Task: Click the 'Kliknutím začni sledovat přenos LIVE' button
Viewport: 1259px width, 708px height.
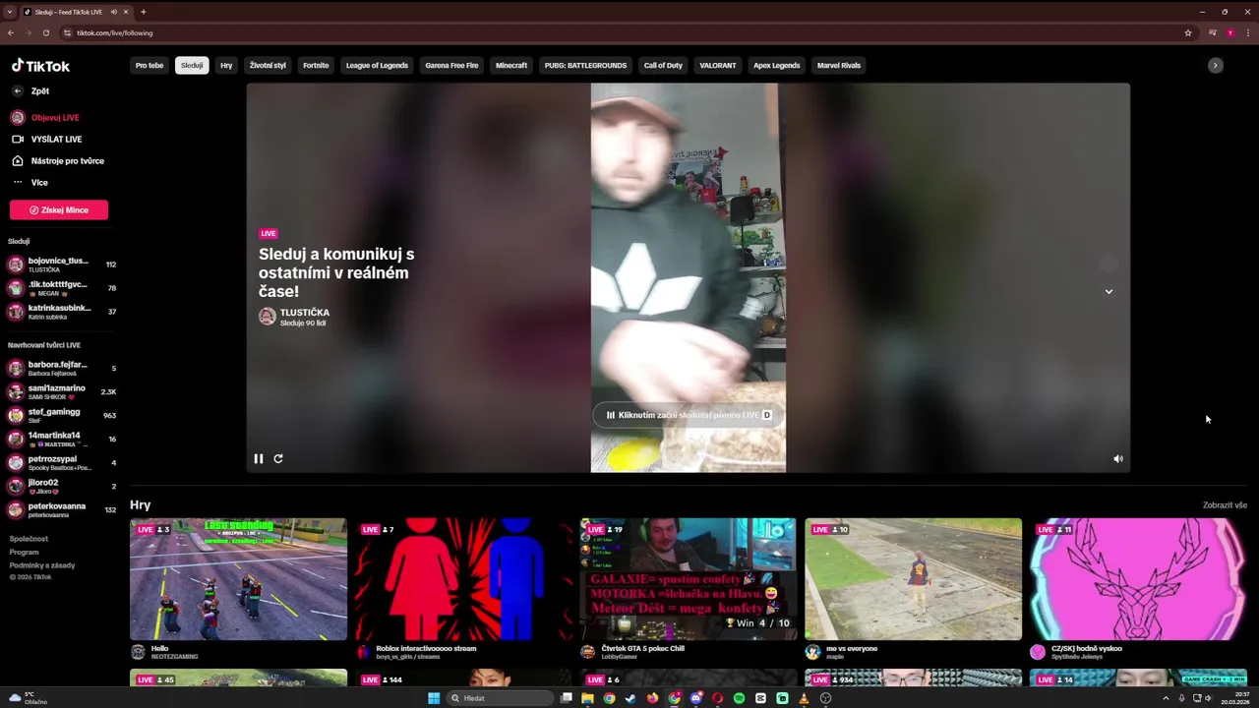Action: tap(688, 415)
